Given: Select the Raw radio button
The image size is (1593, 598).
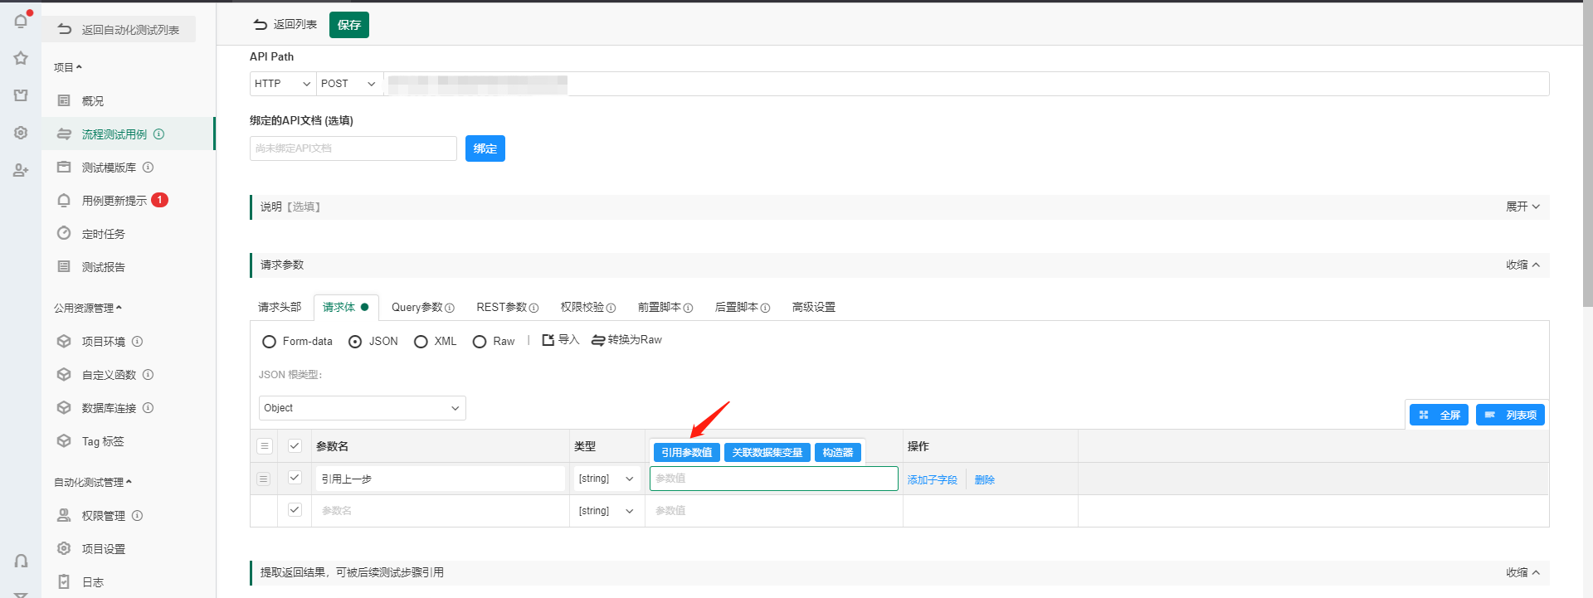Looking at the screenshot, I should pyautogui.click(x=480, y=342).
